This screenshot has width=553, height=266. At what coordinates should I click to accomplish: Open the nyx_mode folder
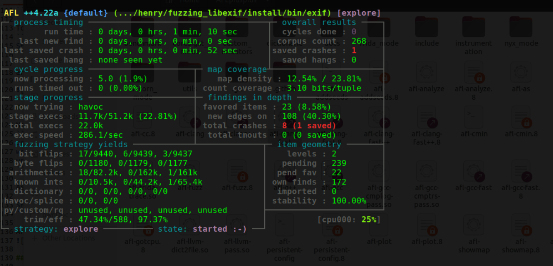pyautogui.click(x=520, y=29)
